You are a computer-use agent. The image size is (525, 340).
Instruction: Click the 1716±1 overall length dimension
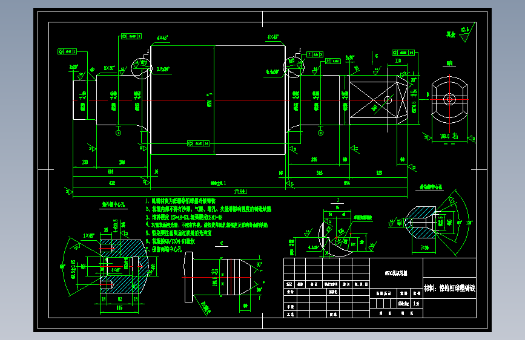tap(240, 192)
